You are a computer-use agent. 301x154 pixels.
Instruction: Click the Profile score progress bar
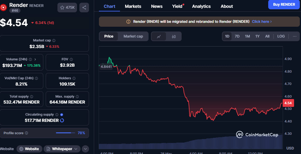(x=66, y=133)
